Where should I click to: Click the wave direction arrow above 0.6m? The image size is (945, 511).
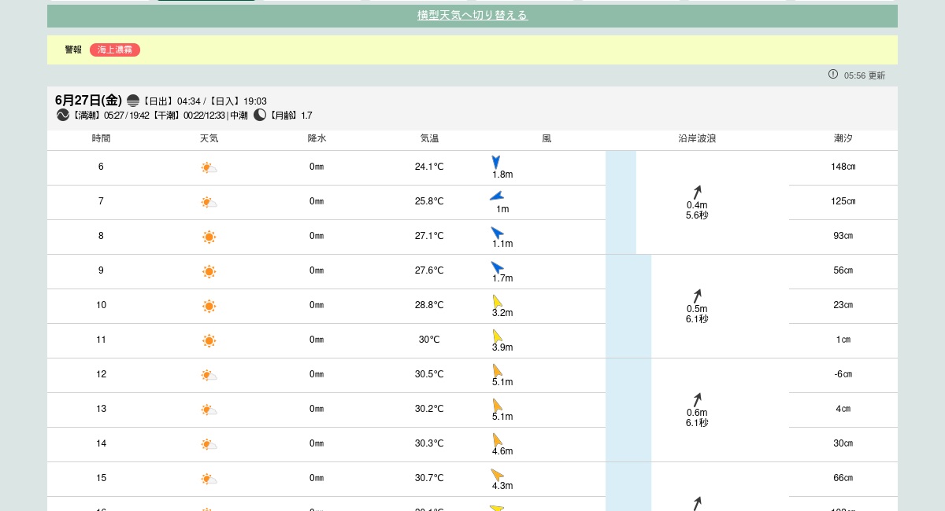click(697, 400)
